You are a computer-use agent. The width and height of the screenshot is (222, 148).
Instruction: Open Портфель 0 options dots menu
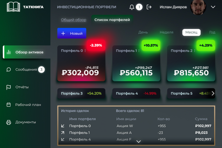(x=85, y=51)
